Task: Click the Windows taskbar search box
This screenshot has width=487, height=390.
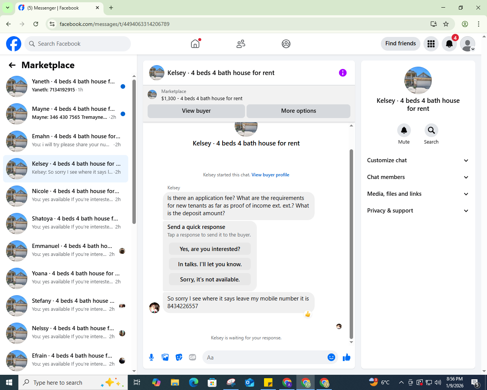Action: click(73, 382)
